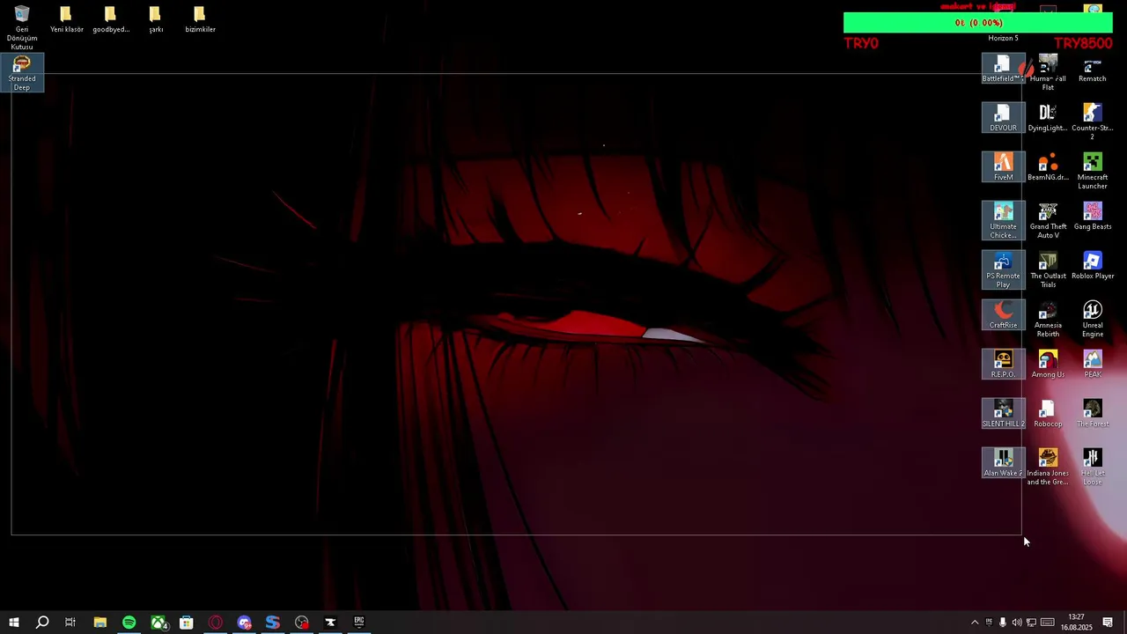This screenshot has width=1127, height=634.
Task: Open OBS Studio from the taskbar
Action: (x=302, y=623)
